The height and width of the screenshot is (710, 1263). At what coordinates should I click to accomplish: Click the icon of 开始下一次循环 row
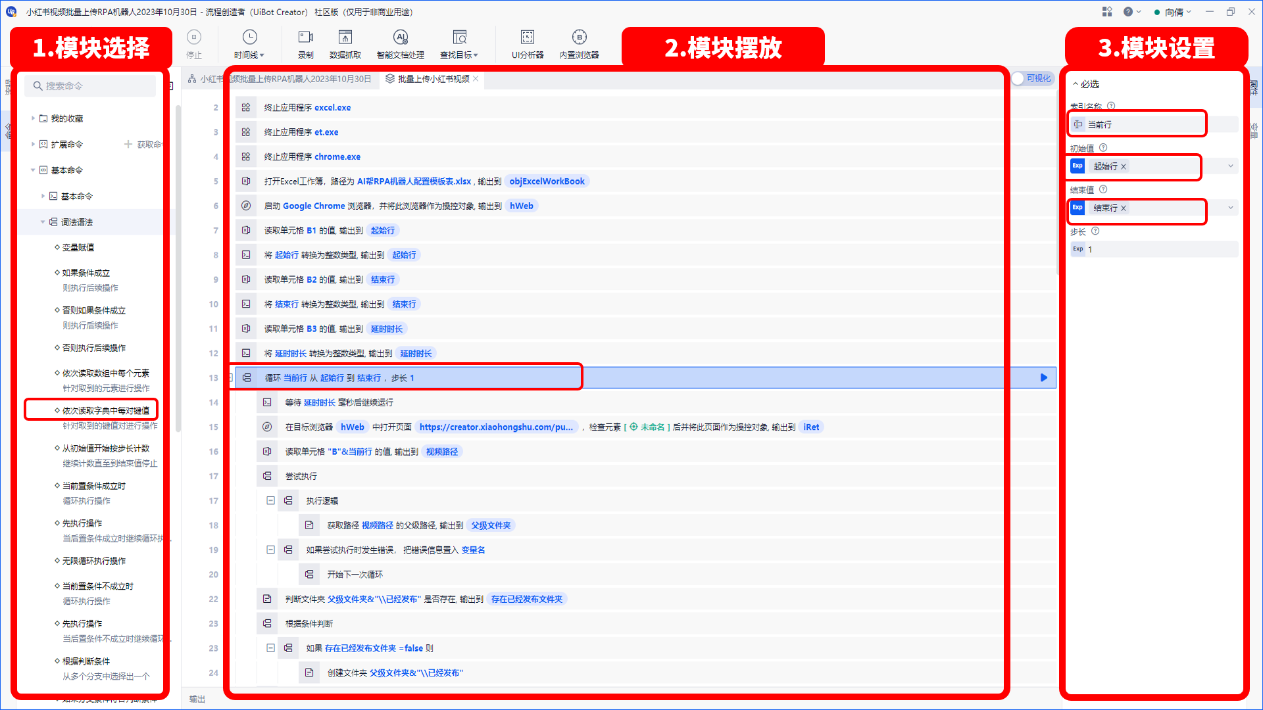pyautogui.click(x=309, y=575)
